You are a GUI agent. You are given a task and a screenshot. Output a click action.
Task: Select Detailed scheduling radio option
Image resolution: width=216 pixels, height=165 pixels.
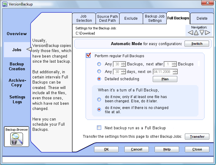99,79
